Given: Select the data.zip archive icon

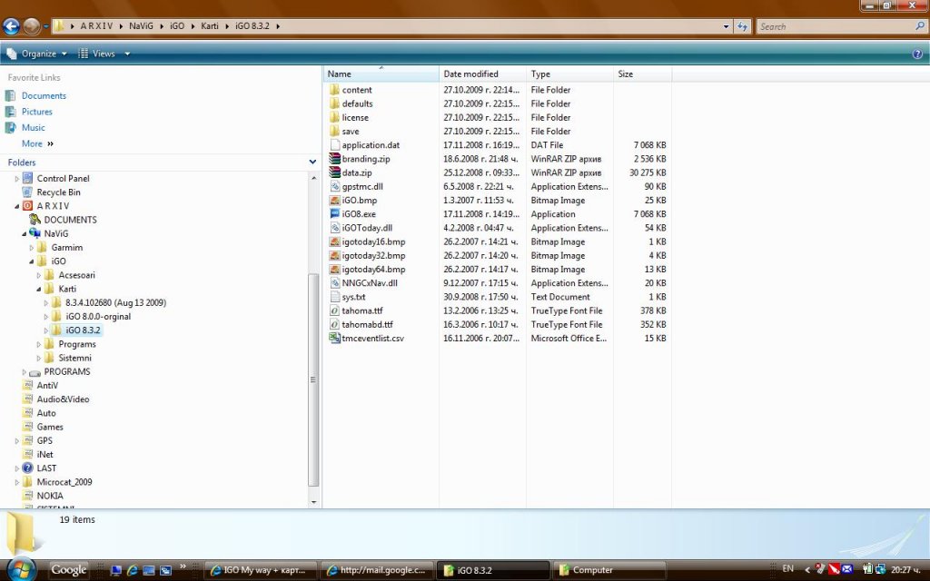Looking at the screenshot, I should pyautogui.click(x=334, y=172).
